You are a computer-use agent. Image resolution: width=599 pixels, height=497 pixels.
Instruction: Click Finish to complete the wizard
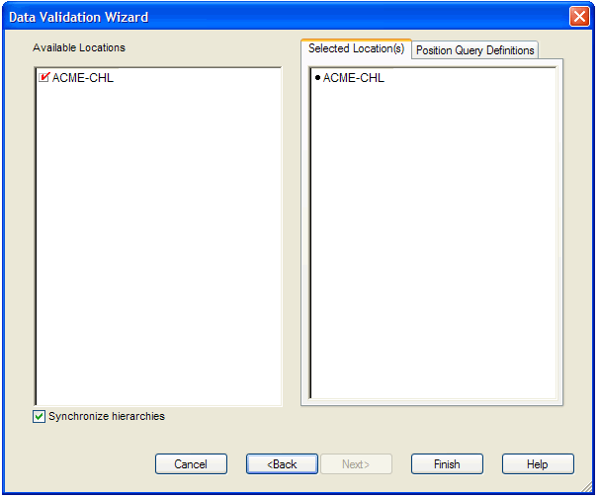click(447, 464)
